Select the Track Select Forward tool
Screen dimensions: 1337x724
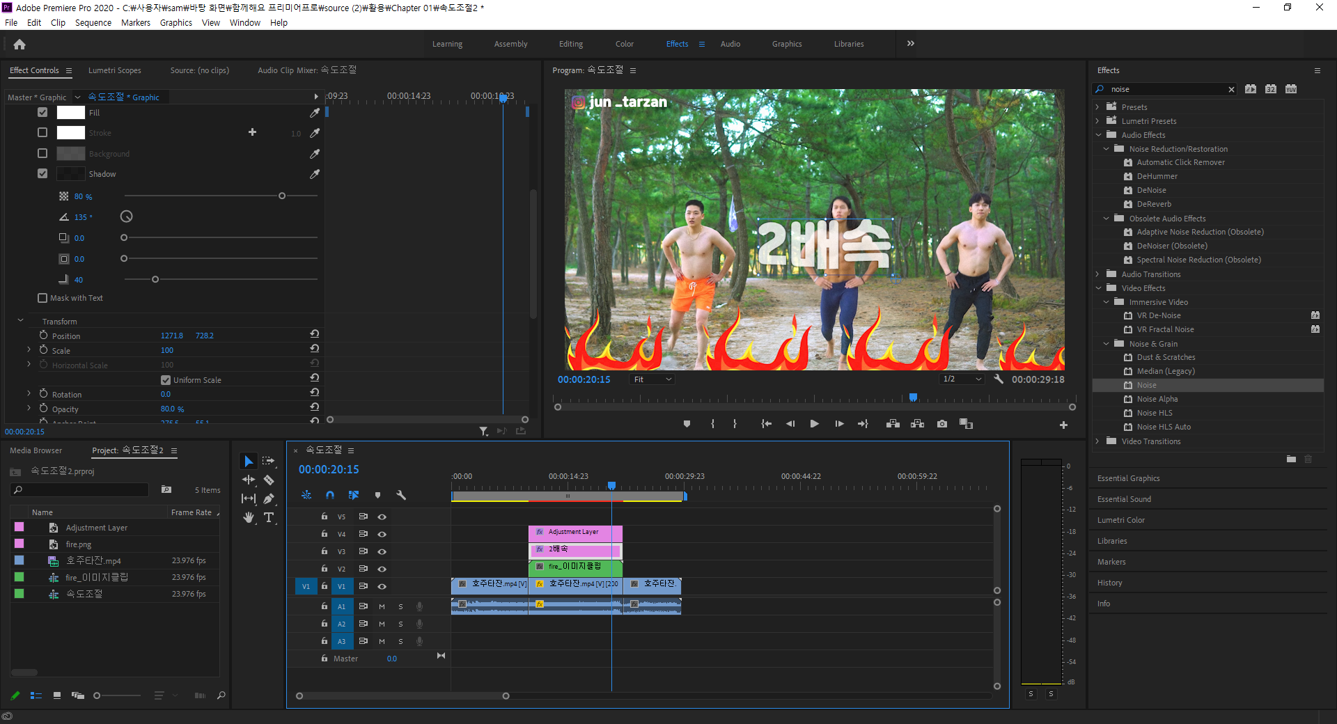point(268,461)
